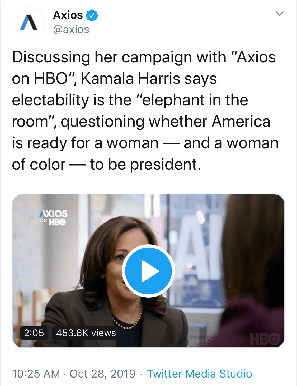
Task: Click the 10:25 AM timestamp
Action: (36, 374)
